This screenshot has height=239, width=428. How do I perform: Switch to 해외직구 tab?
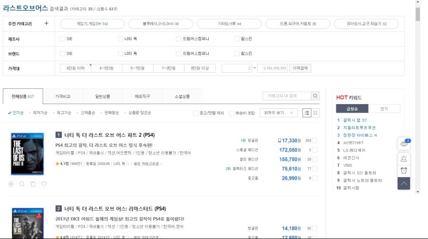tap(143, 96)
